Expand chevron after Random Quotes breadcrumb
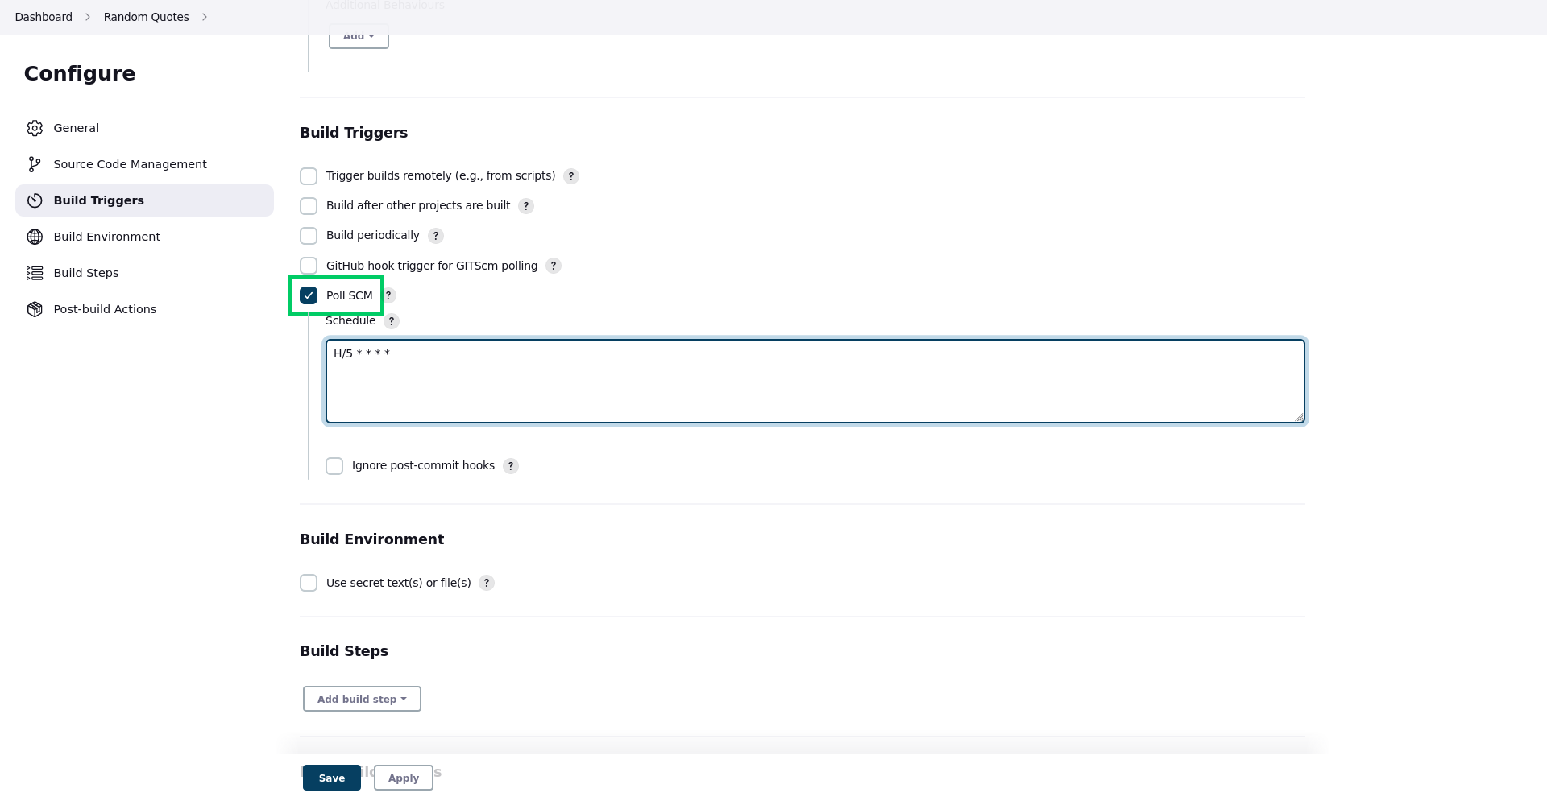Screen dimensions: 1547x801 pos(205,17)
